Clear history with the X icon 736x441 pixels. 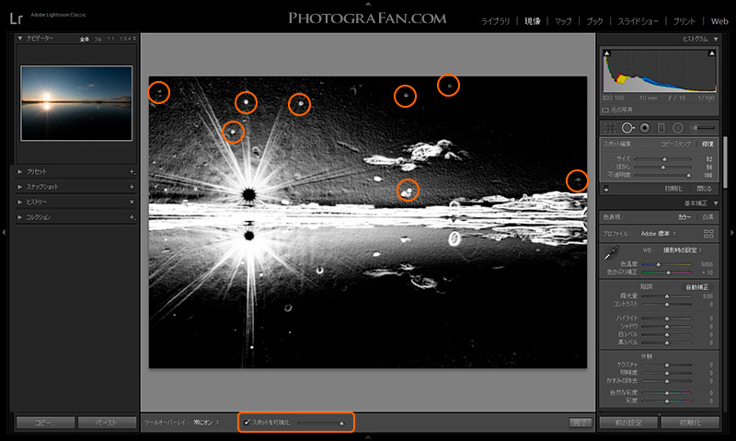[x=132, y=202]
